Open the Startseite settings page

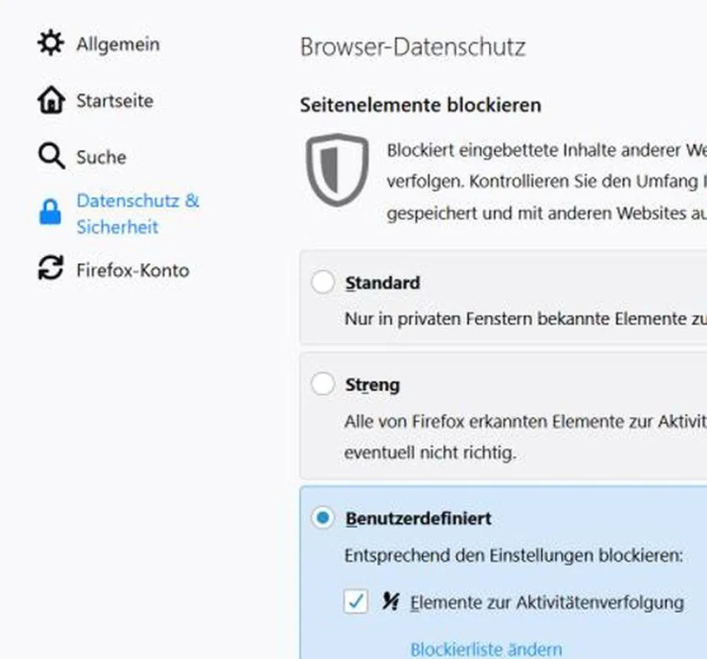coord(113,101)
